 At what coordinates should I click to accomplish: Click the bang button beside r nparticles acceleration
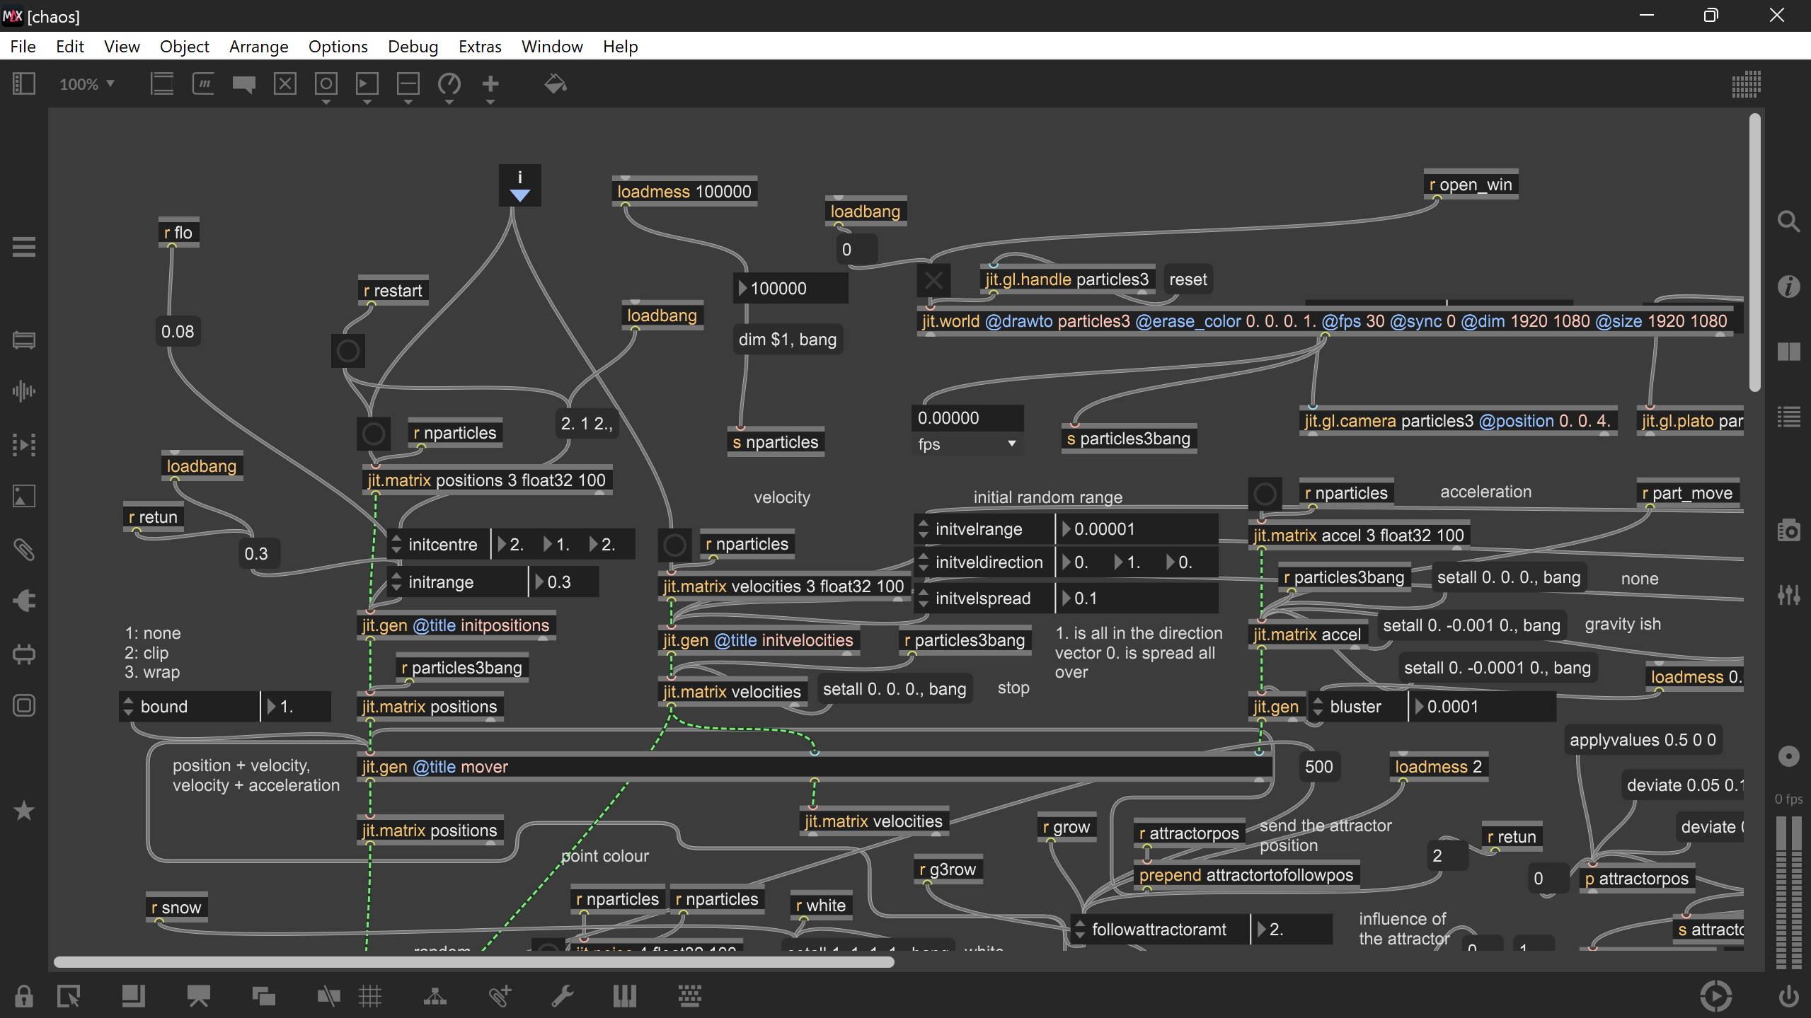(1265, 493)
